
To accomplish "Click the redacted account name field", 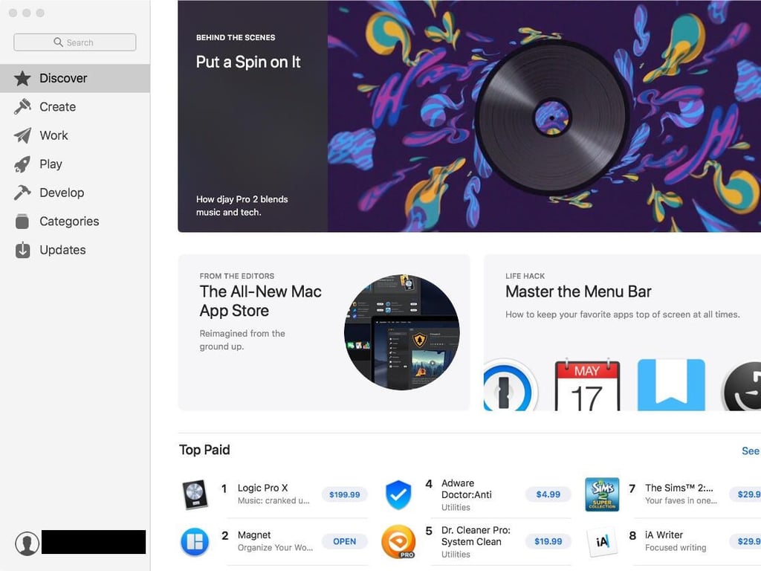I will 94,542.
